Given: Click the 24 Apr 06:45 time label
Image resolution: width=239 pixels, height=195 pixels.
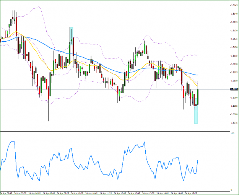Looking at the screenshot, I should tap(6, 193).
